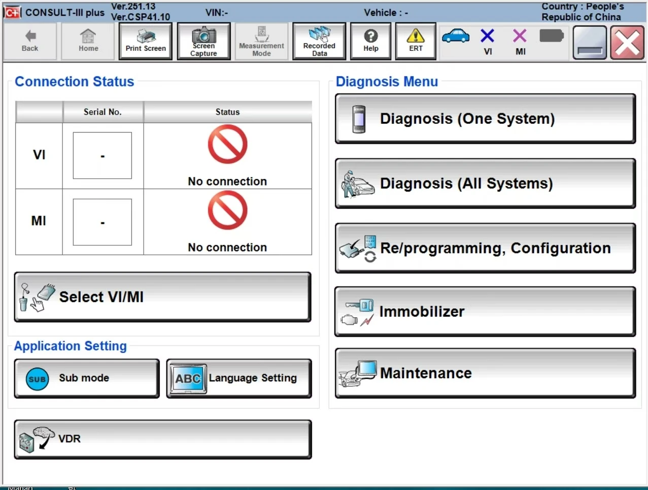Click the 'Status' column header

pos(227,112)
